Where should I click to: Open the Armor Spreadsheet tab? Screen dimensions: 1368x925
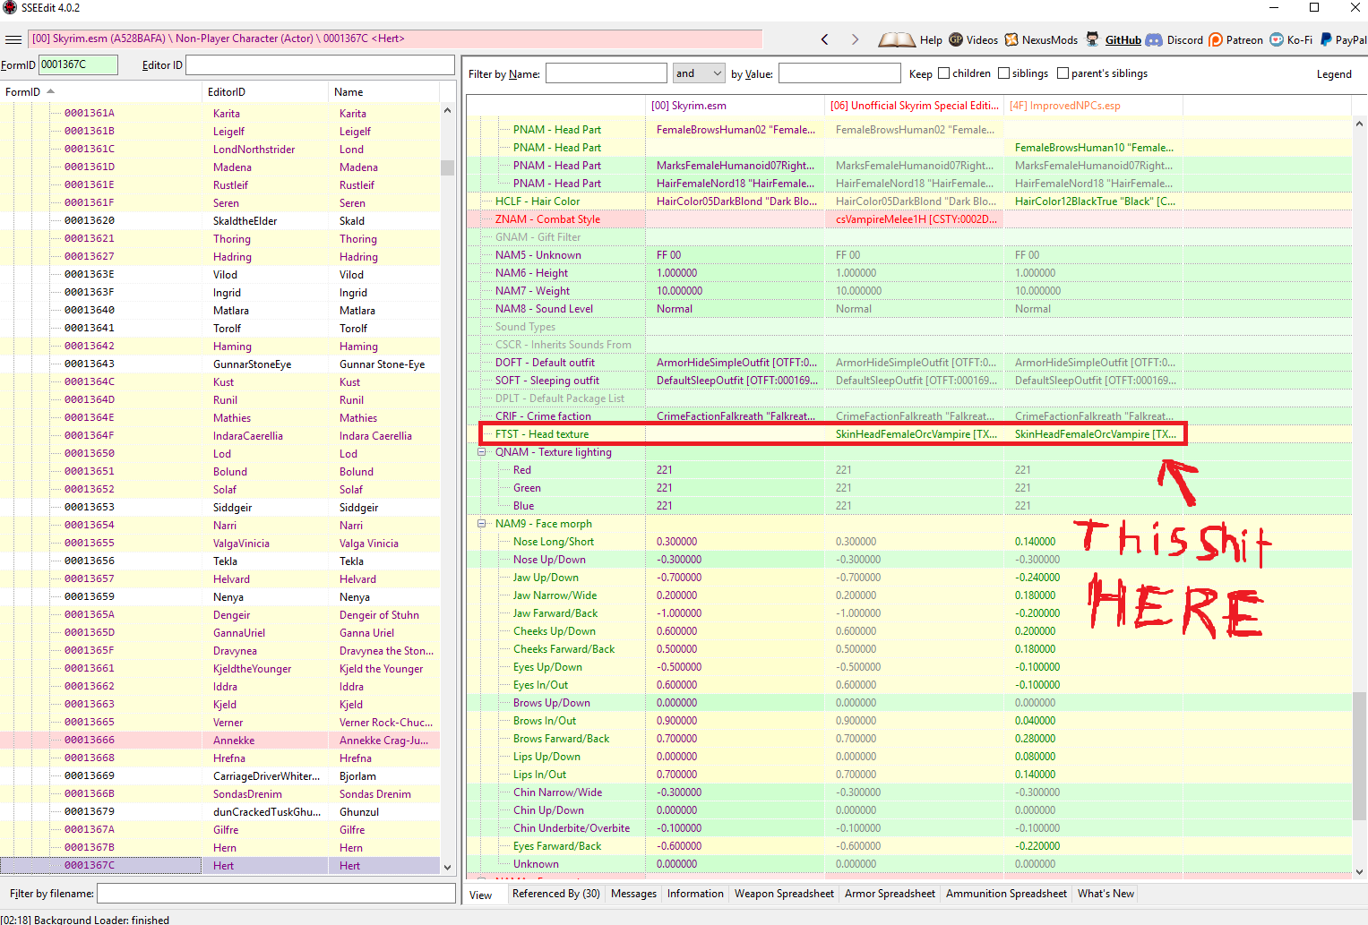[890, 894]
